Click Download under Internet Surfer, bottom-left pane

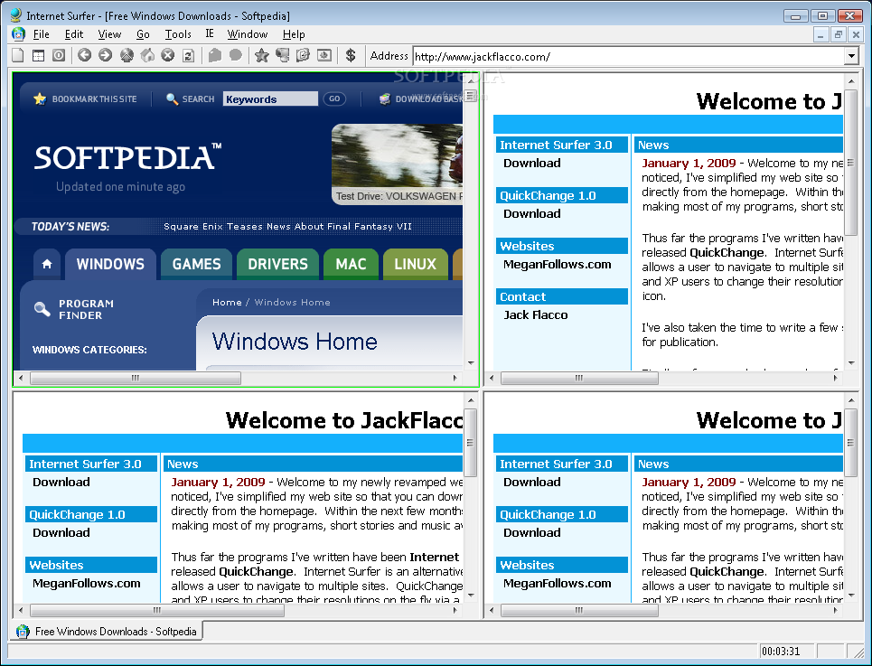click(x=61, y=483)
